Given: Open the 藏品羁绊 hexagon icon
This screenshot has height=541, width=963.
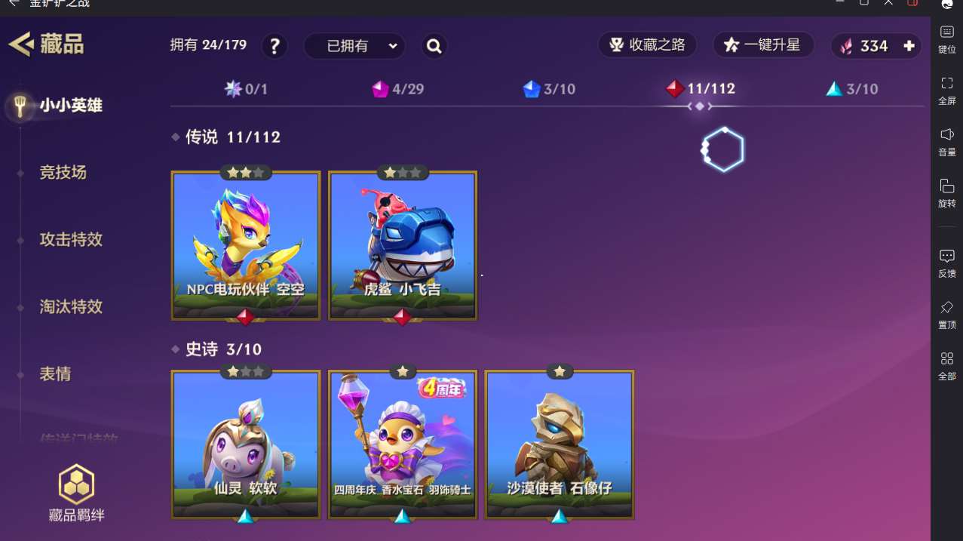Looking at the screenshot, I should click(76, 484).
